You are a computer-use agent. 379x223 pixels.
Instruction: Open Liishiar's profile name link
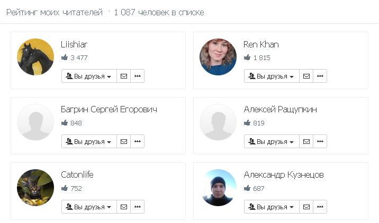[74, 44]
